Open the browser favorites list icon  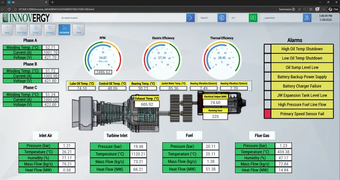click(311, 9)
